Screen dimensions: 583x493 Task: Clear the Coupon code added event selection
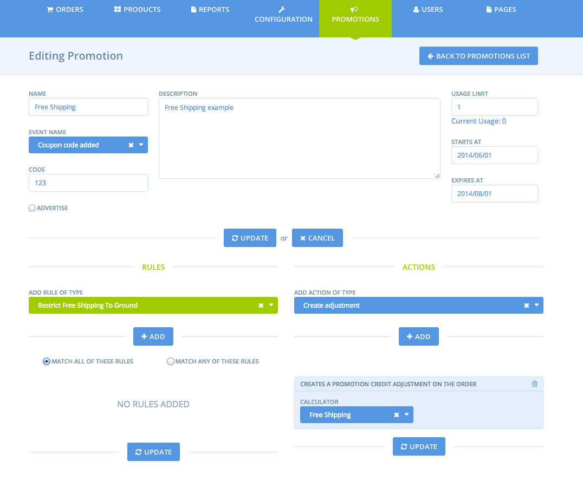tap(131, 145)
